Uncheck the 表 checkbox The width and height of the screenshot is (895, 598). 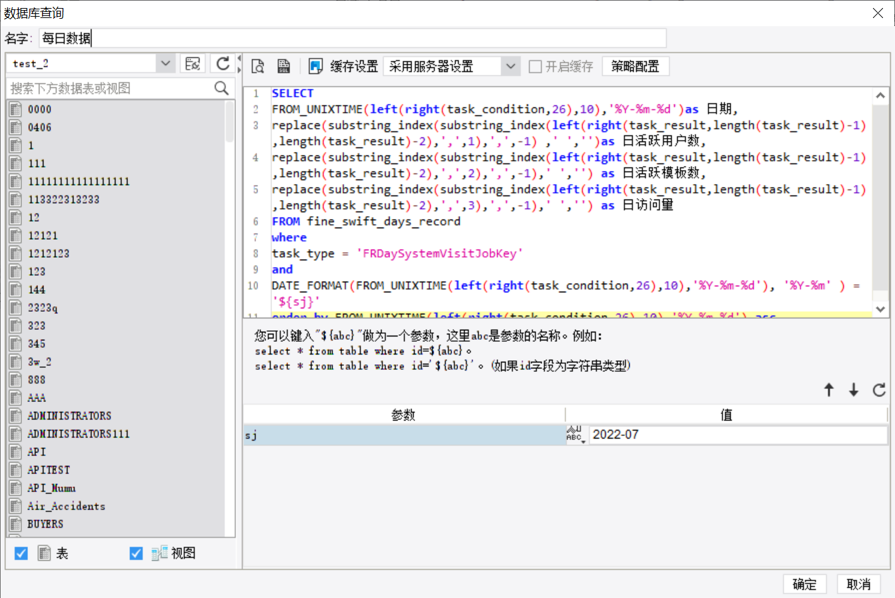21,553
